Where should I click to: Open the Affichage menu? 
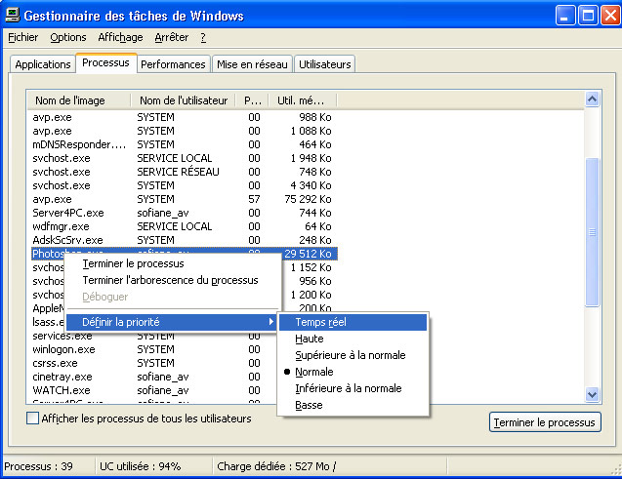pyautogui.click(x=121, y=37)
